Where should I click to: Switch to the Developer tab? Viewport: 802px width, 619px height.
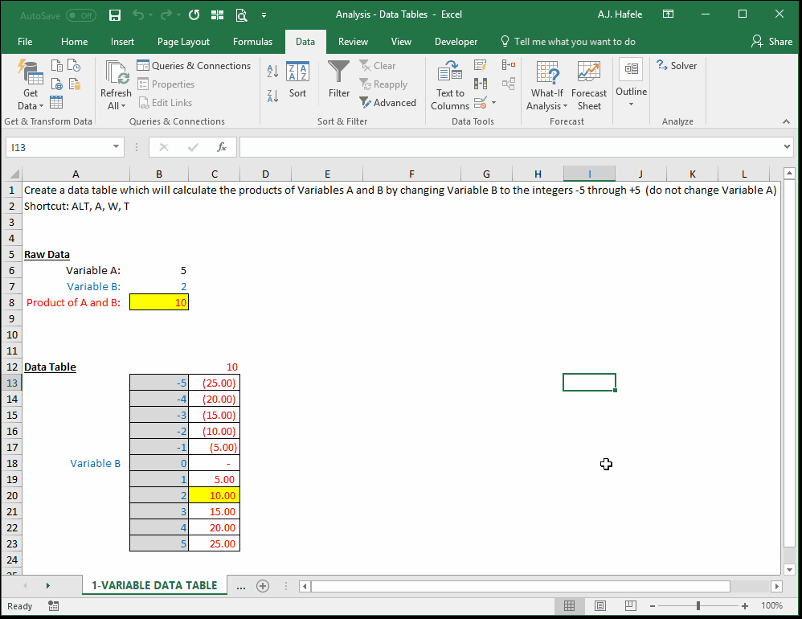pos(456,42)
